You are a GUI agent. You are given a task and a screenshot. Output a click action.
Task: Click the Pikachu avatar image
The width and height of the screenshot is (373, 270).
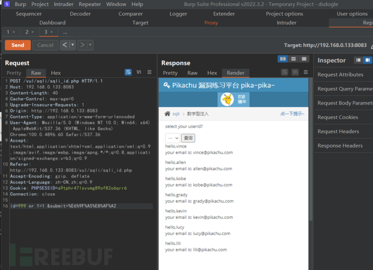click(x=227, y=99)
